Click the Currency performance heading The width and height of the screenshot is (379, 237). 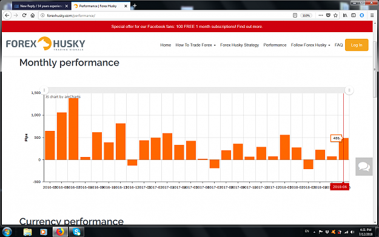pos(72,221)
